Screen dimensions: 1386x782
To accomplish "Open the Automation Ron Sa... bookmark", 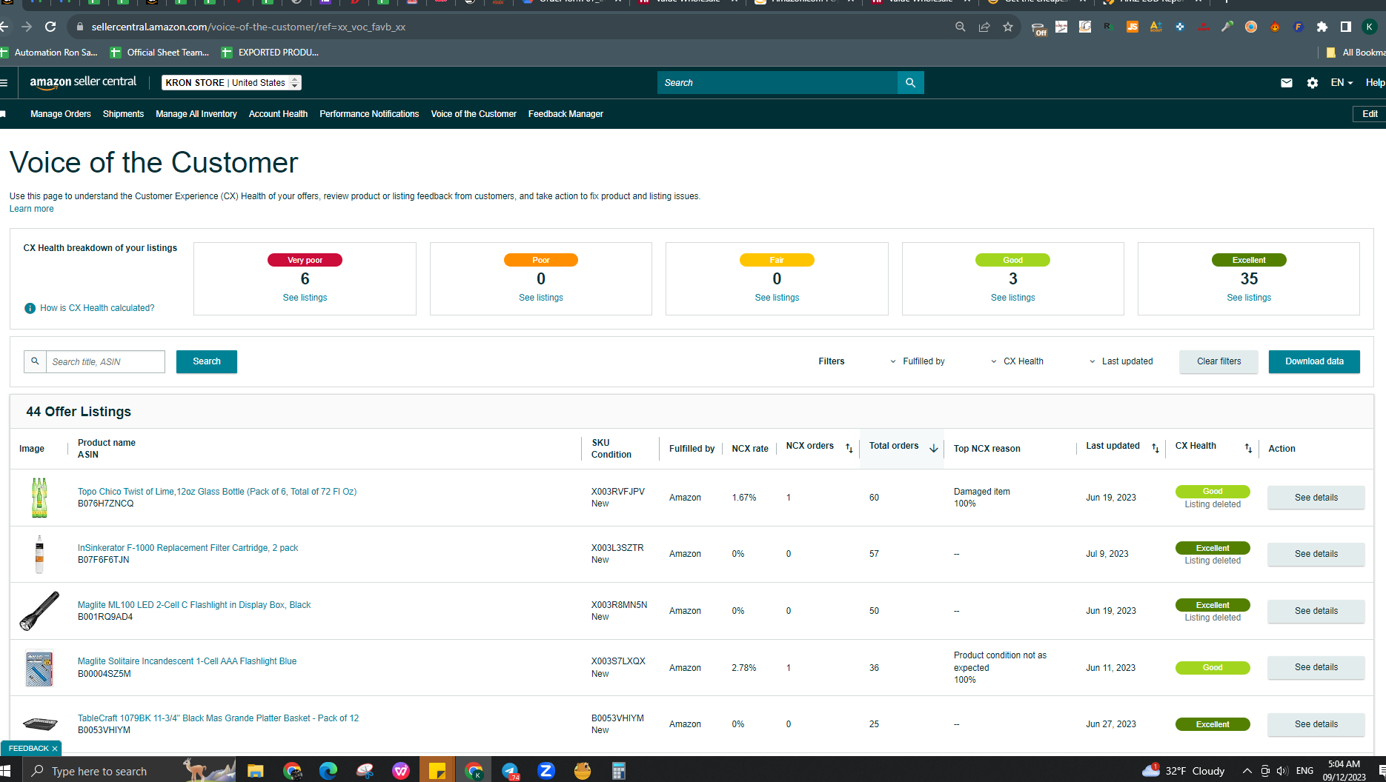I will [49, 53].
